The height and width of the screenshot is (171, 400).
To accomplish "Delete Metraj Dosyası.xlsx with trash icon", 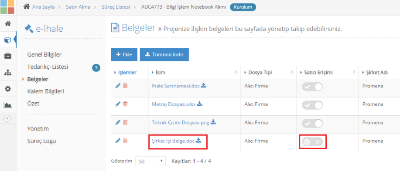I will click(x=125, y=104).
